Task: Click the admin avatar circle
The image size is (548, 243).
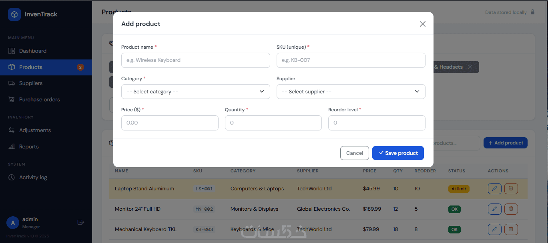Action: point(13,223)
